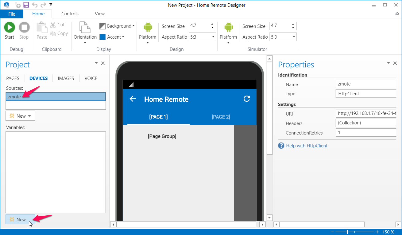Edit the Name property field
The width and height of the screenshot is (402, 235).
pyautogui.click(x=366, y=84)
